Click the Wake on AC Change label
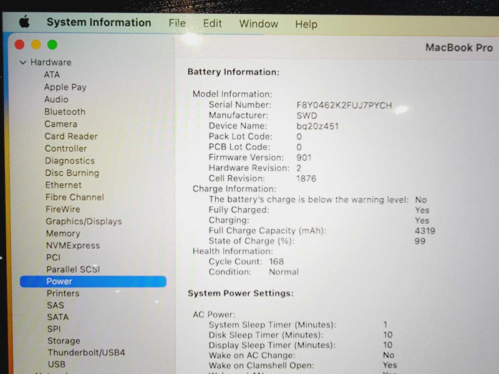 (x=252, y=355)
